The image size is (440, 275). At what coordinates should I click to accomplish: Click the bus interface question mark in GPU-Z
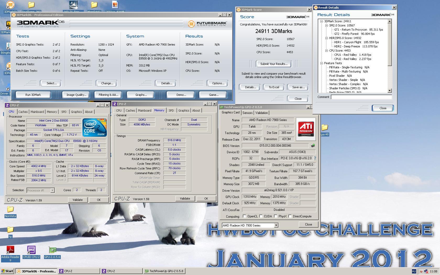(315, 158)
